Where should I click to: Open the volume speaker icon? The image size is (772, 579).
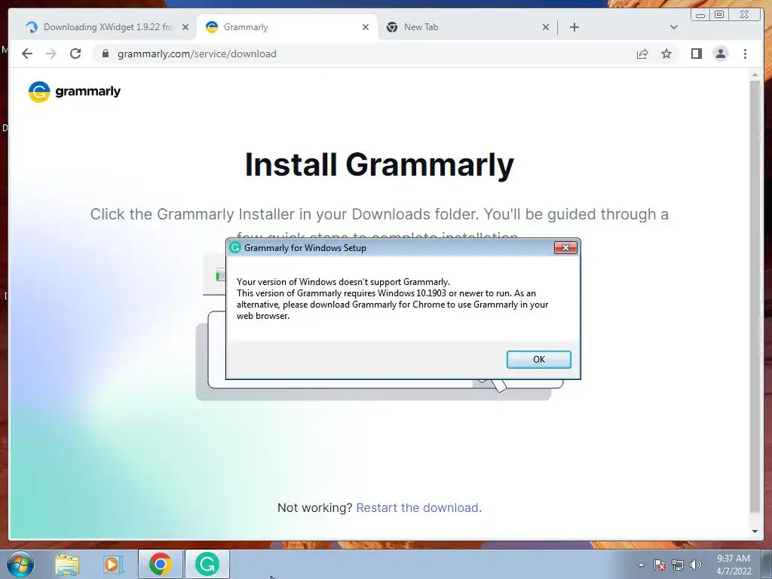[x=696, y=565]
